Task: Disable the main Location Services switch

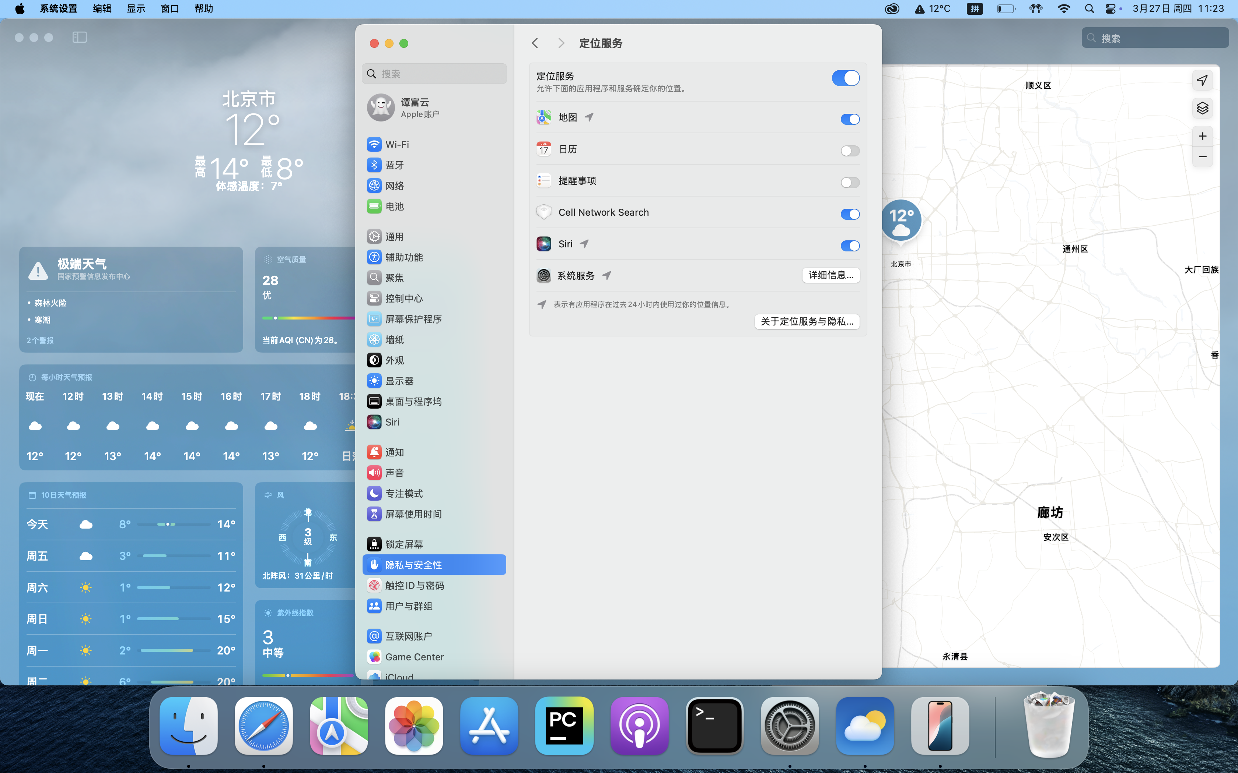Action: pyautogui.click(x=845, y=78)
